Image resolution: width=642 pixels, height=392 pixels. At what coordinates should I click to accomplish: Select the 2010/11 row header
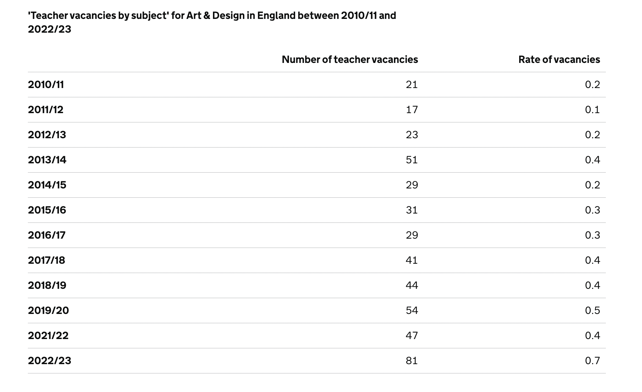[x=46, y=85]
